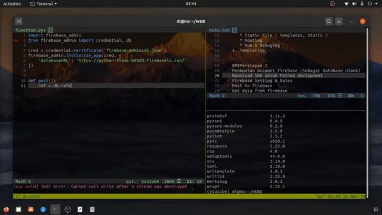Image resolution: width=382 pixels, height=215 pixels.
Task: Click the '3. Templating' note line
Action: [x=248, y=50]
